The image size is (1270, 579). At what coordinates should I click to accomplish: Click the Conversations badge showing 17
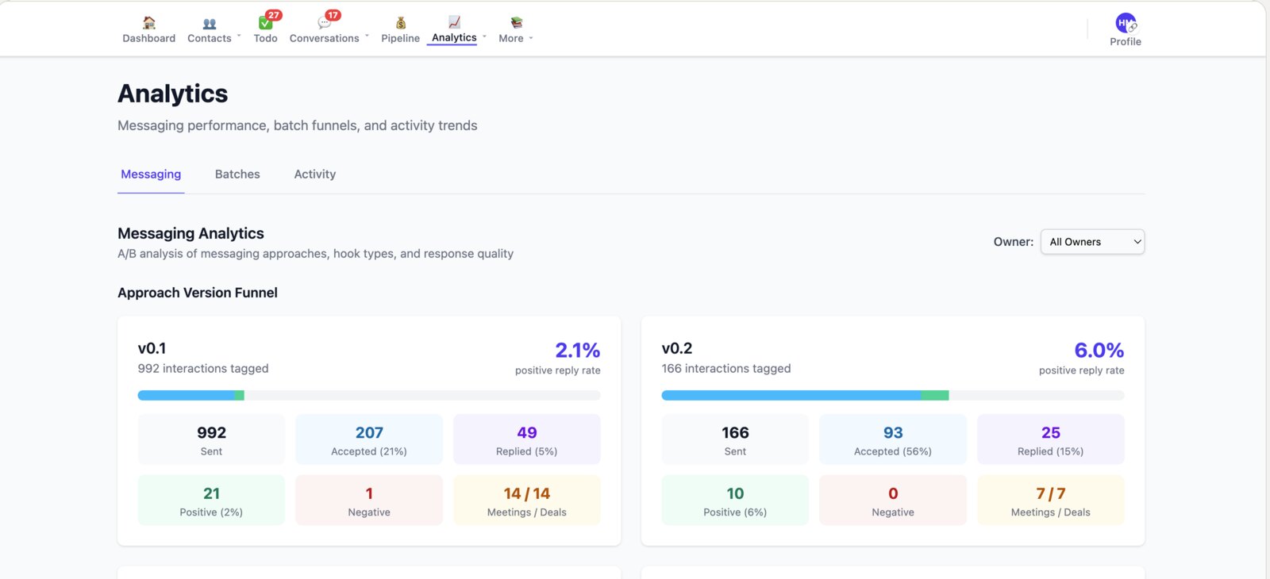[333, 15]
